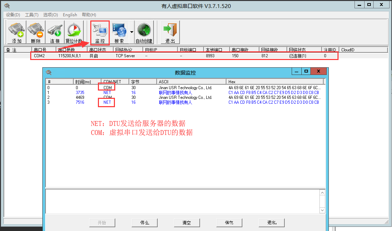Switch language via the English menu

pos(70,15)
